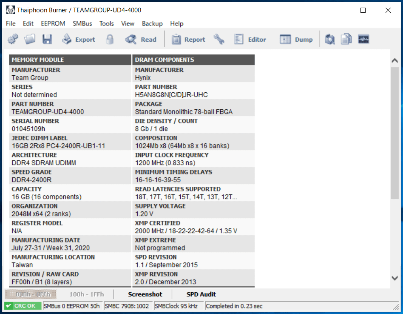
Task: Read the SPD with the Read button
Action: click(x=141, y=40)
